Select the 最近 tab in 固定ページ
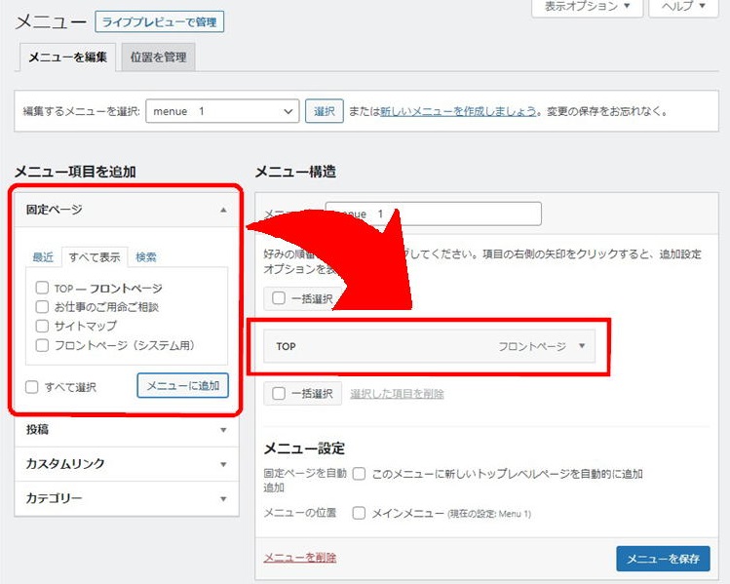 tap(43, 257)
